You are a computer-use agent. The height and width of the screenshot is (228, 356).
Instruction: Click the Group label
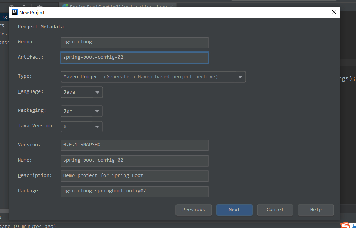click(x=26, y=42)
